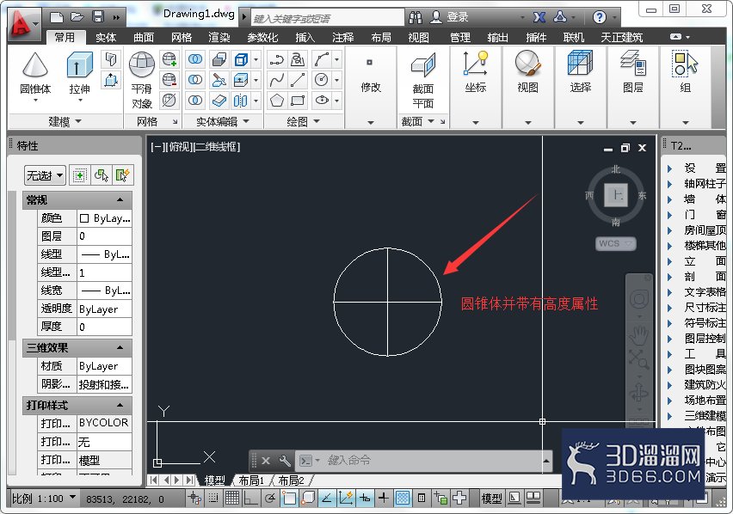Click the Polysolid icon beside Extrude

111,59
